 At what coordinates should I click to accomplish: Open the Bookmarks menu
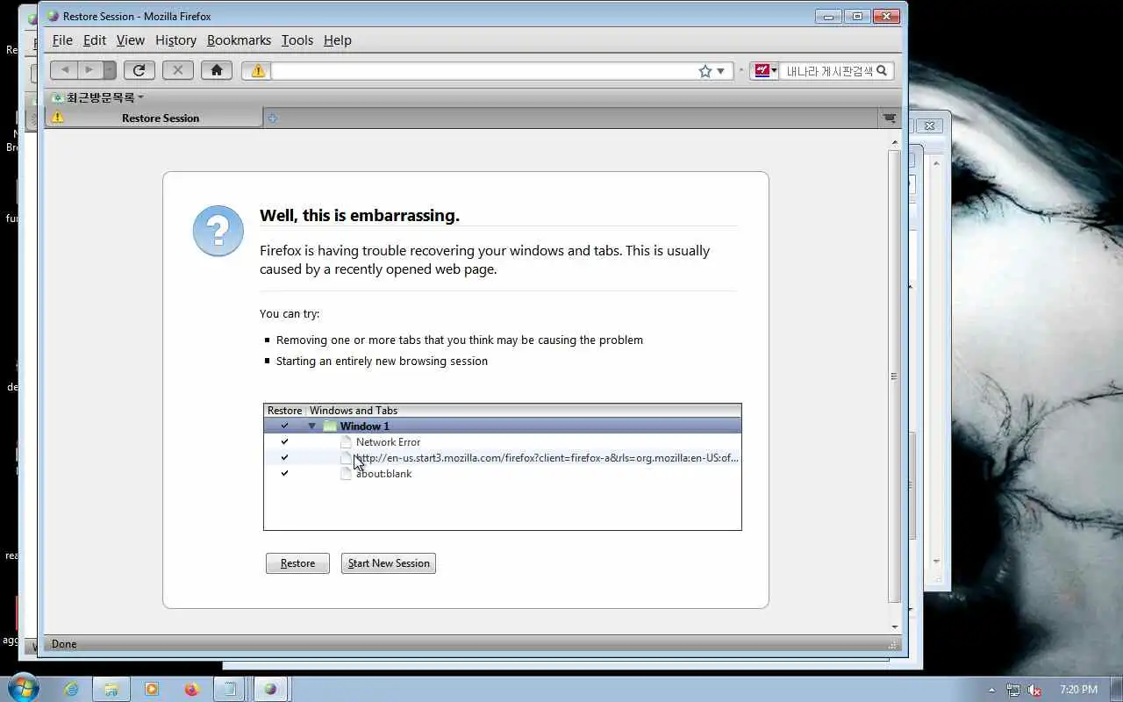pyautogui.click(x=239, y=40)
